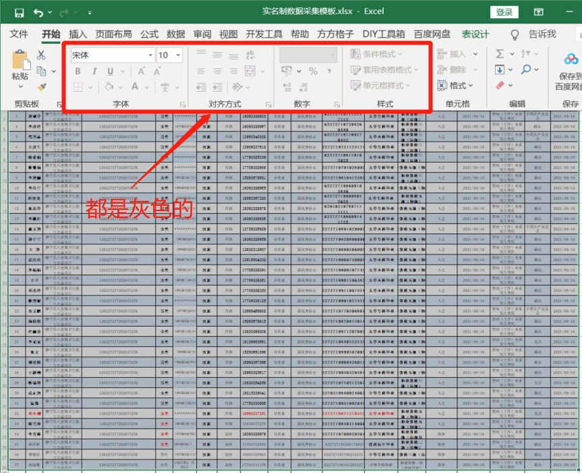This screenshot has width=582, height=473.
Task: Switch to the 页面布局 tab
Action: (113, 34)
